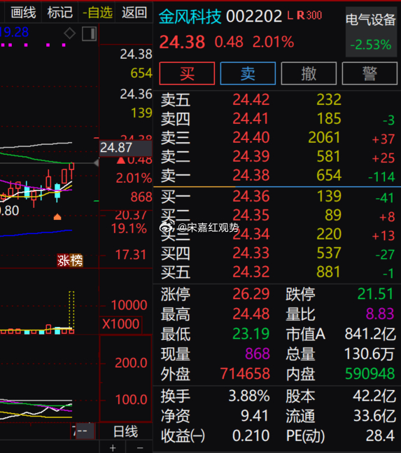The height and width of the screenshot is (453, 401).
Task: Click the R300 margin tag
Action: coord(309,15)
